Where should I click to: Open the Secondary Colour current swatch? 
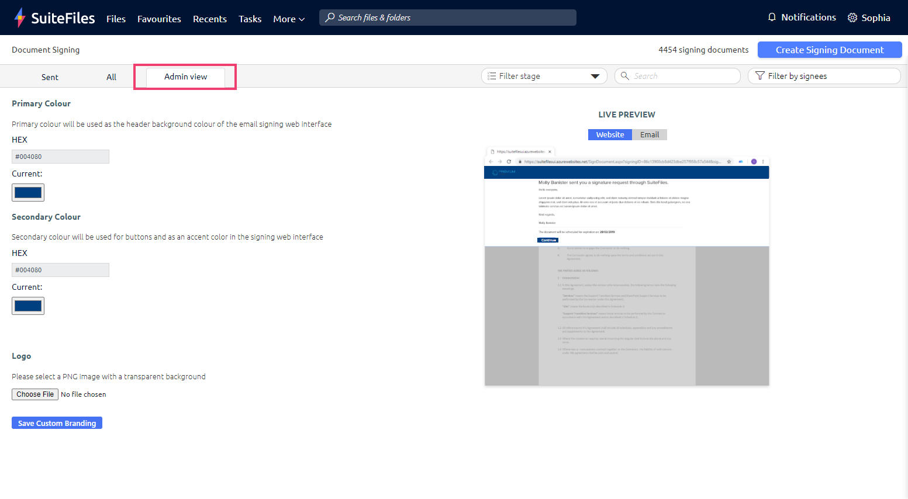point(28,306)
